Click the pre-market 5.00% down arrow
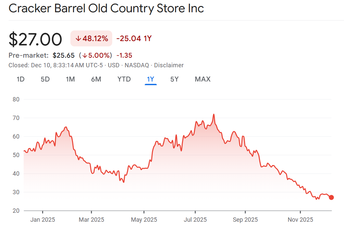The width and height of the screenshot is (344, 229). 85,55
